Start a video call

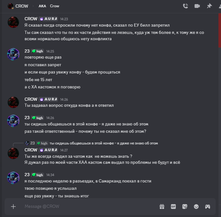tap(197, 6)
